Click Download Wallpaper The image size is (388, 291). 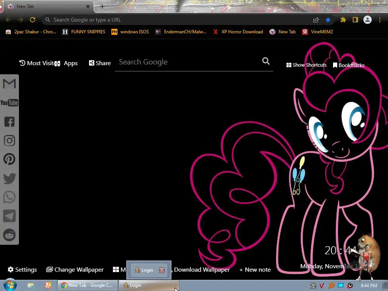202,269
